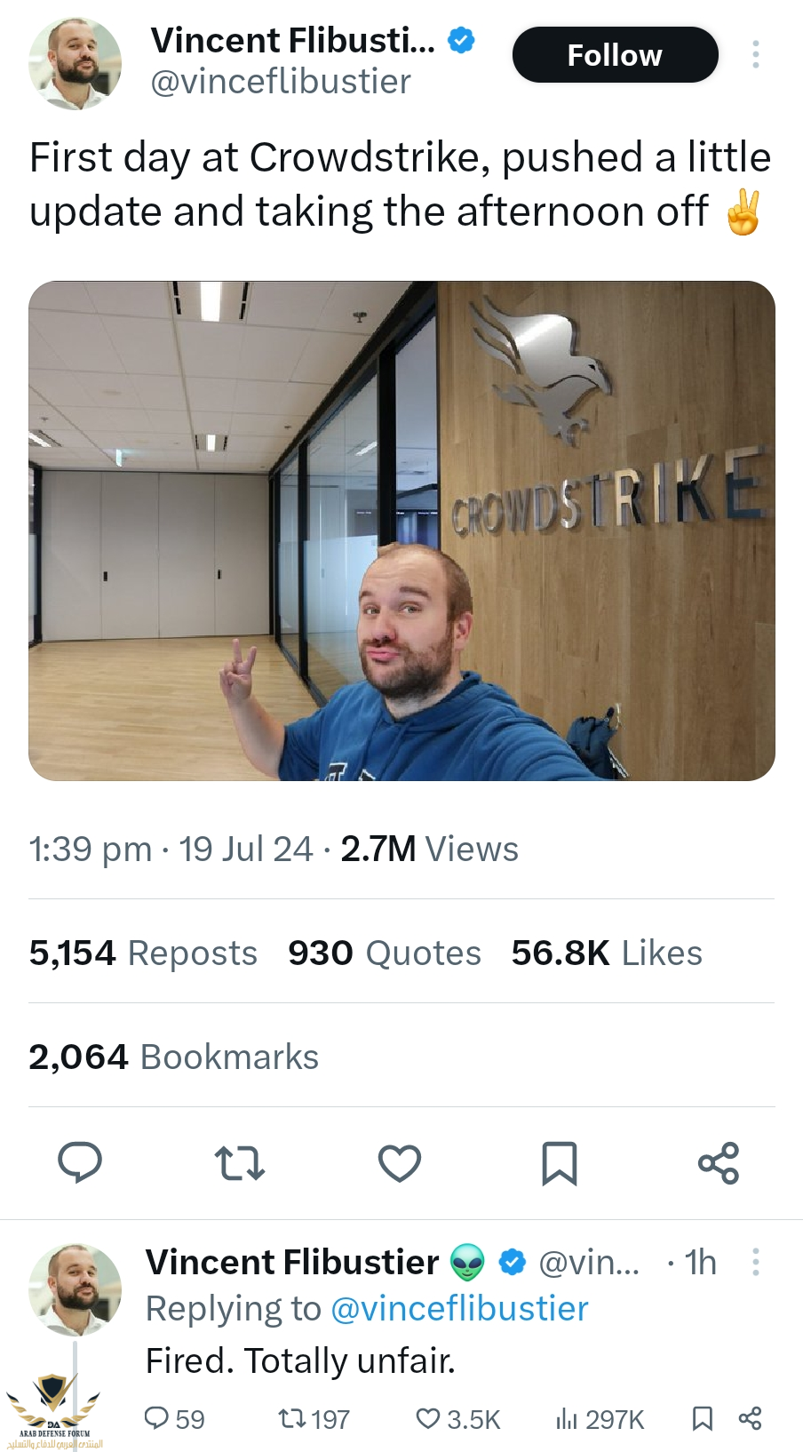Follow Vincent Flibustier
Viewport: 803px width, 1452px height.
point(615,55)
